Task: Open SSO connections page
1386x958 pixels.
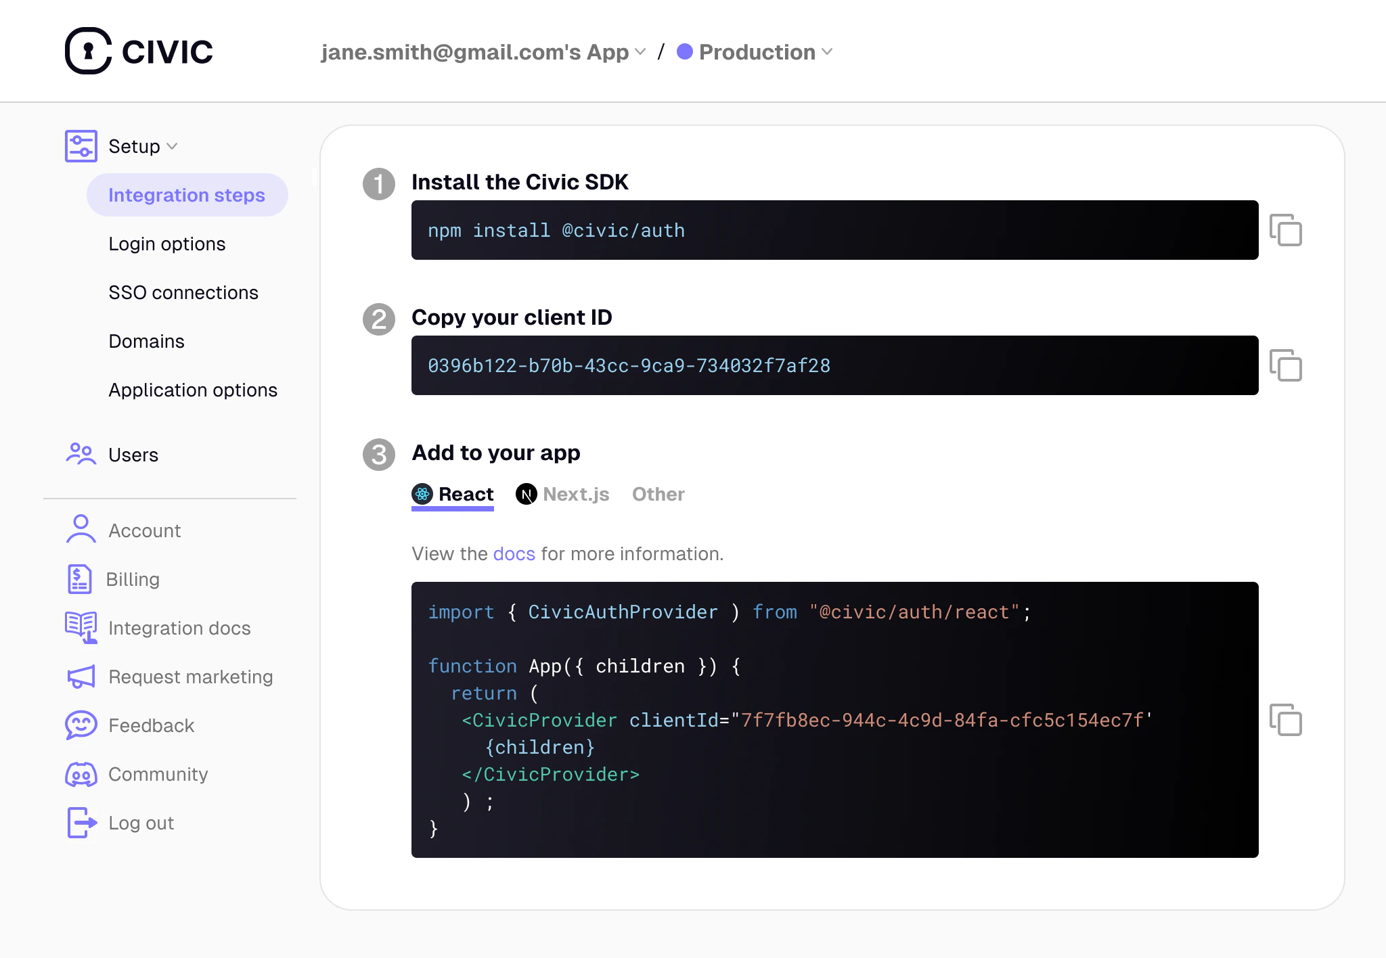Action: [x=183, y=292]
